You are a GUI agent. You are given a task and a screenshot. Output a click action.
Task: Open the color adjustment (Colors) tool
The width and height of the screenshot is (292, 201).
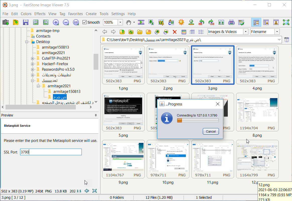(181, 22)
